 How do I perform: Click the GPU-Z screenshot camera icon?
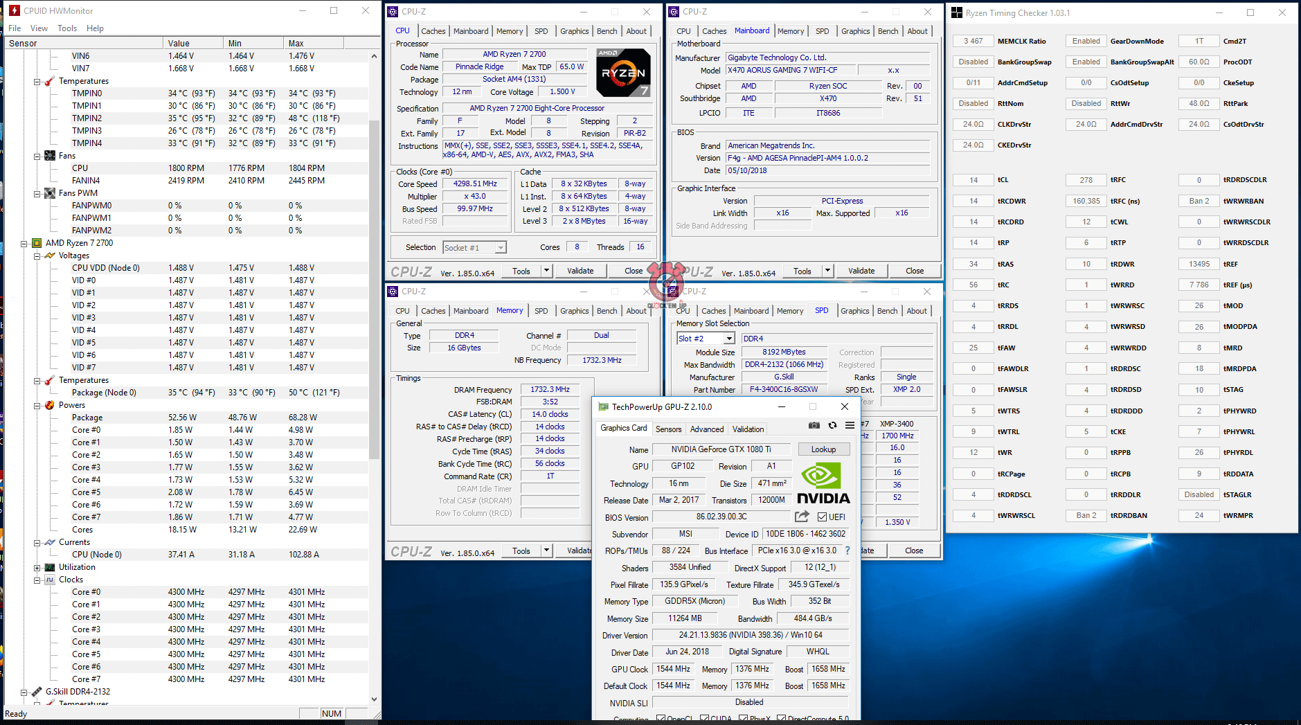pyautogui.click(x=814, y=425)
